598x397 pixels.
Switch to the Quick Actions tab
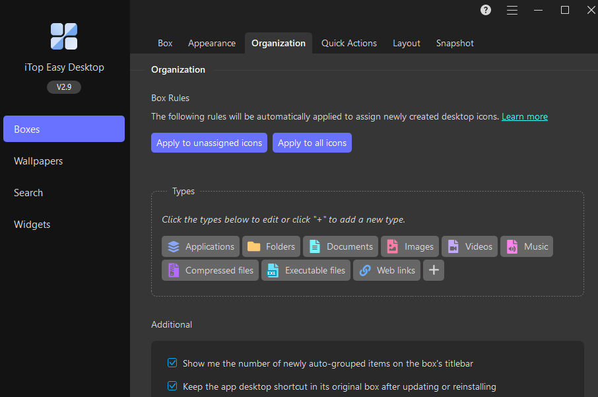[x=349, y=43]
